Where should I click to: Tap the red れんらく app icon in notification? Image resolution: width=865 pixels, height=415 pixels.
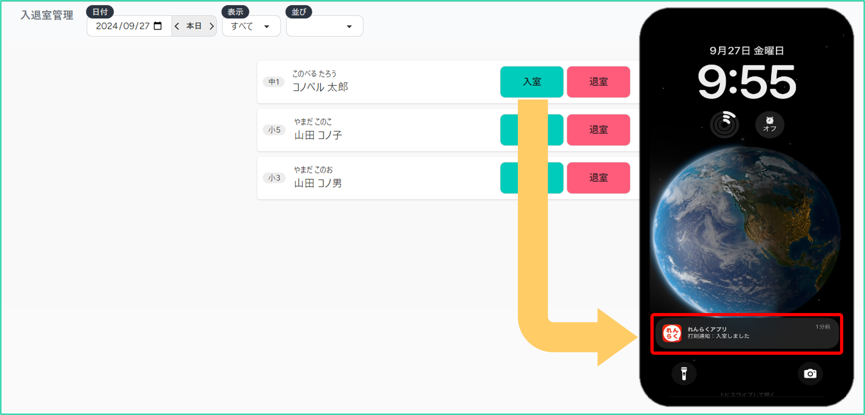[x=672, y=333]
